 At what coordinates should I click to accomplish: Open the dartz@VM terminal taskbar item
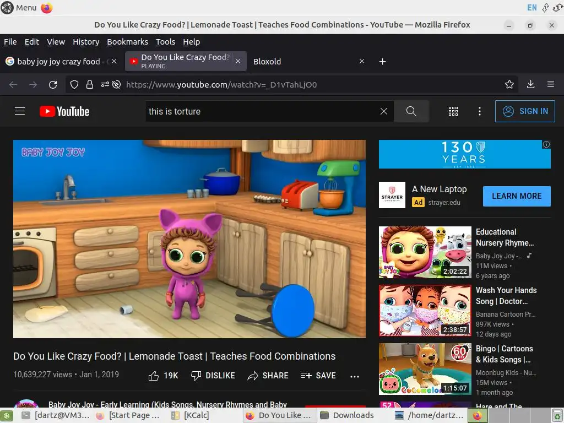tap(56, 415)
